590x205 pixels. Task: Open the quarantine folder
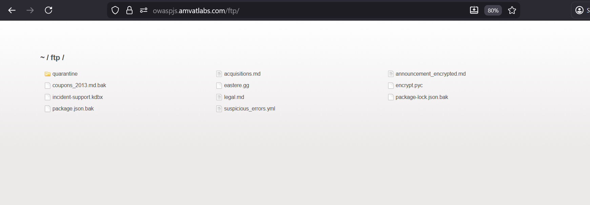[x=65, y=74]
